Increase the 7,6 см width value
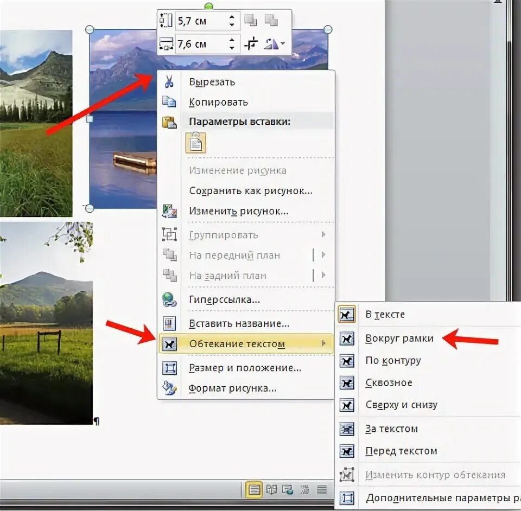The image size is (521, 511). (x=232, y=40)
